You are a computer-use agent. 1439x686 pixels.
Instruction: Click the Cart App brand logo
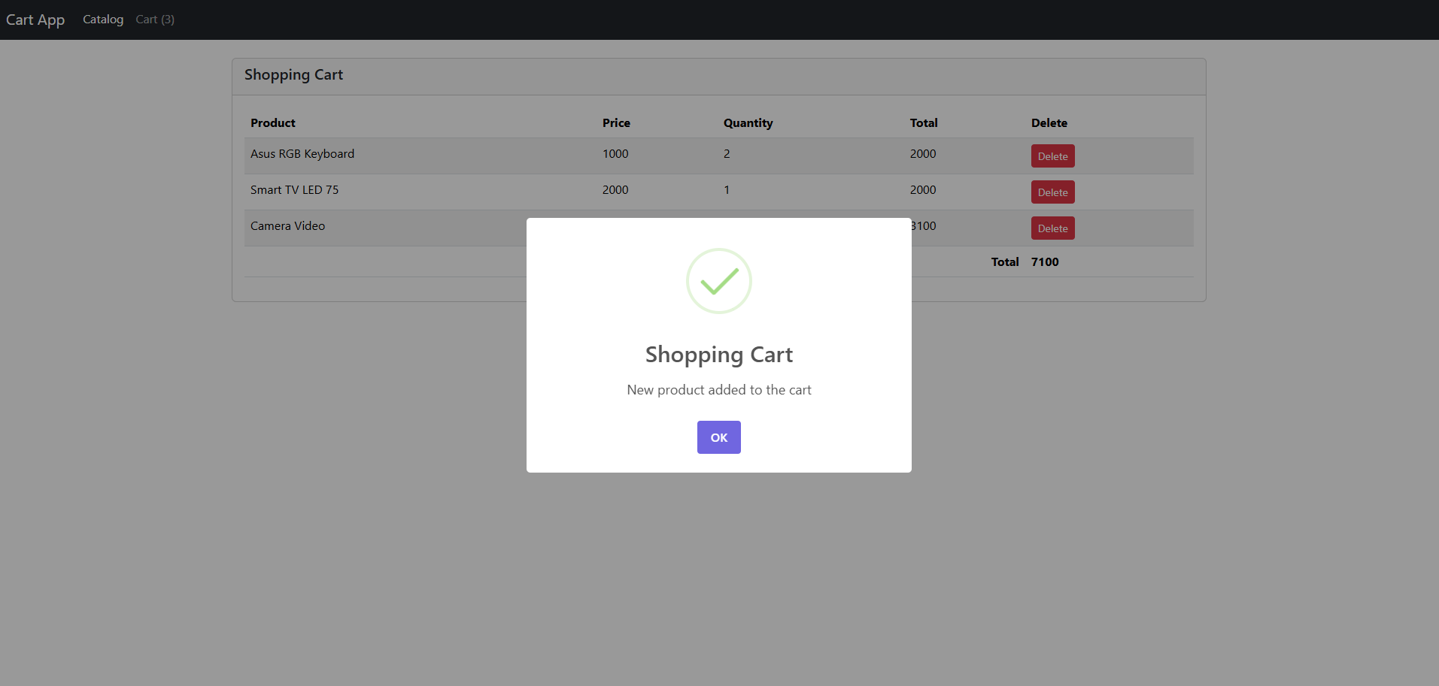click(35, 20)
